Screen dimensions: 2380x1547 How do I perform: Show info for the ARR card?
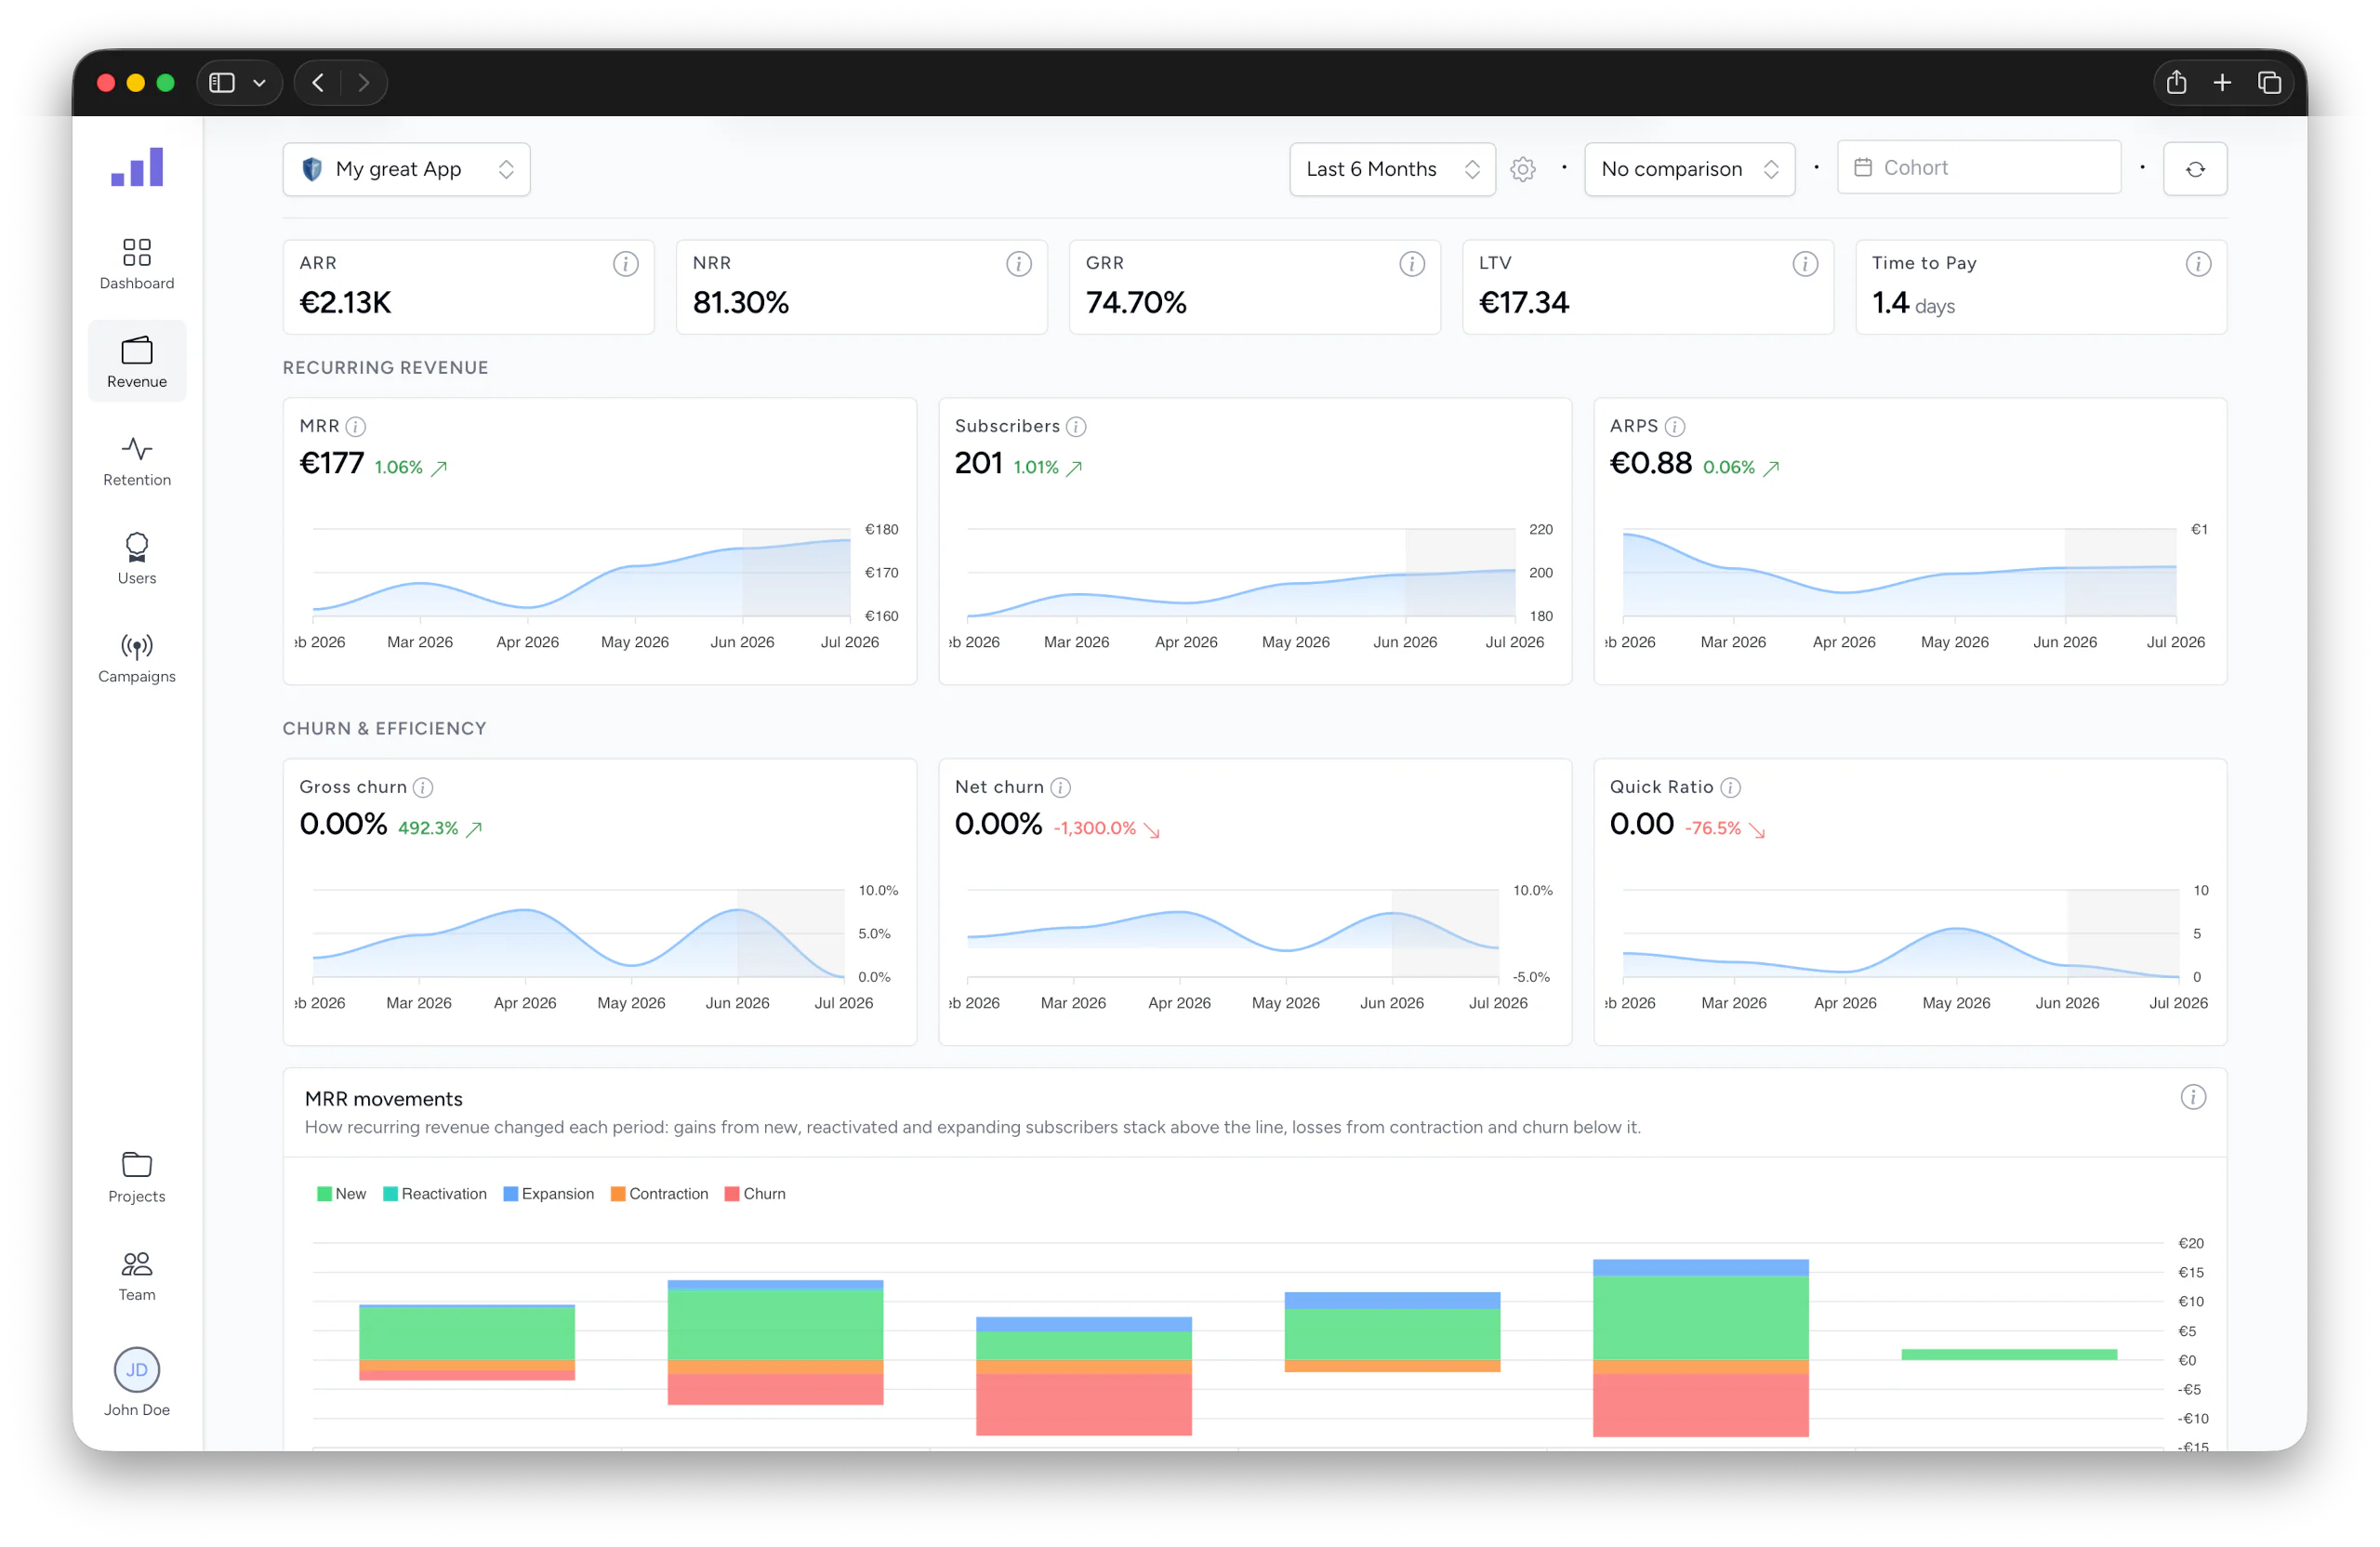[626, 264]
